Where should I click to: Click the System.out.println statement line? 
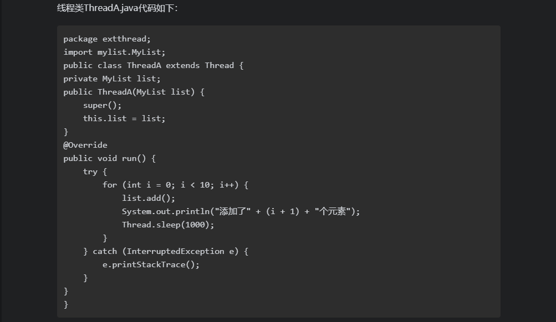tap(241, 211)
